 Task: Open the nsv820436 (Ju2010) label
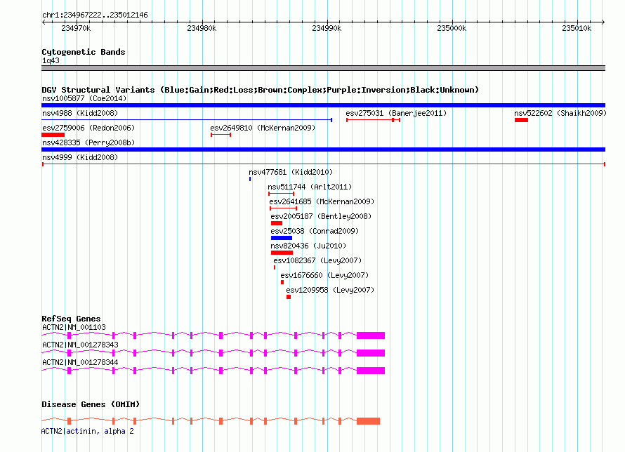click(308, 246)
